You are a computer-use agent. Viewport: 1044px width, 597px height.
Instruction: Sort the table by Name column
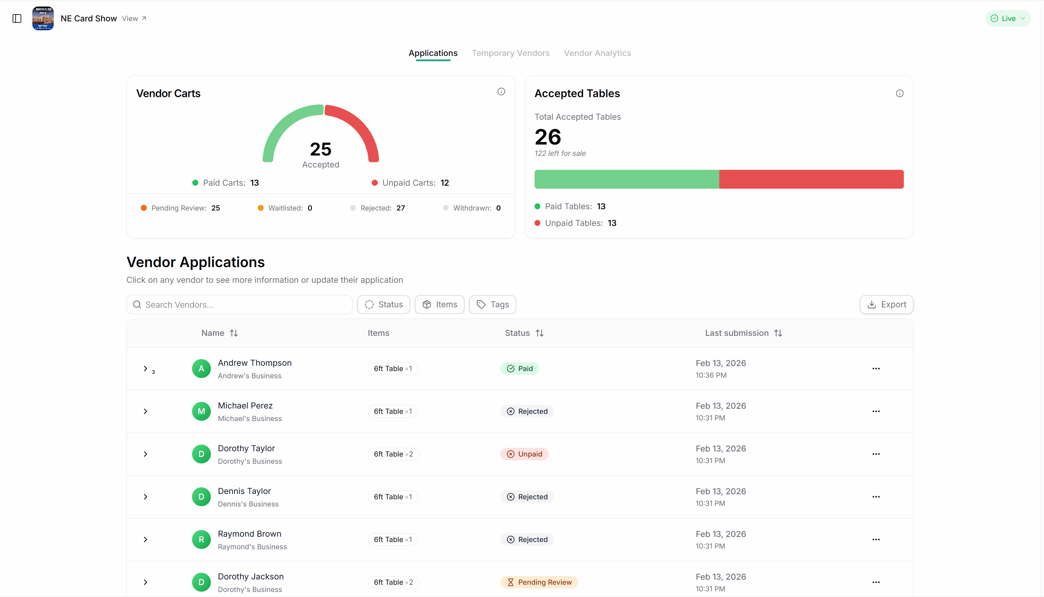click(x=234, y=333)
